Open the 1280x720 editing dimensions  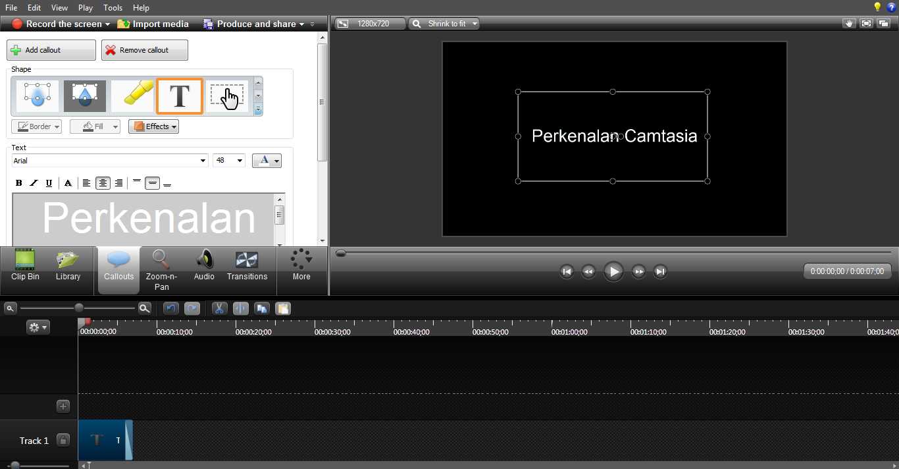tap(370, 24)
